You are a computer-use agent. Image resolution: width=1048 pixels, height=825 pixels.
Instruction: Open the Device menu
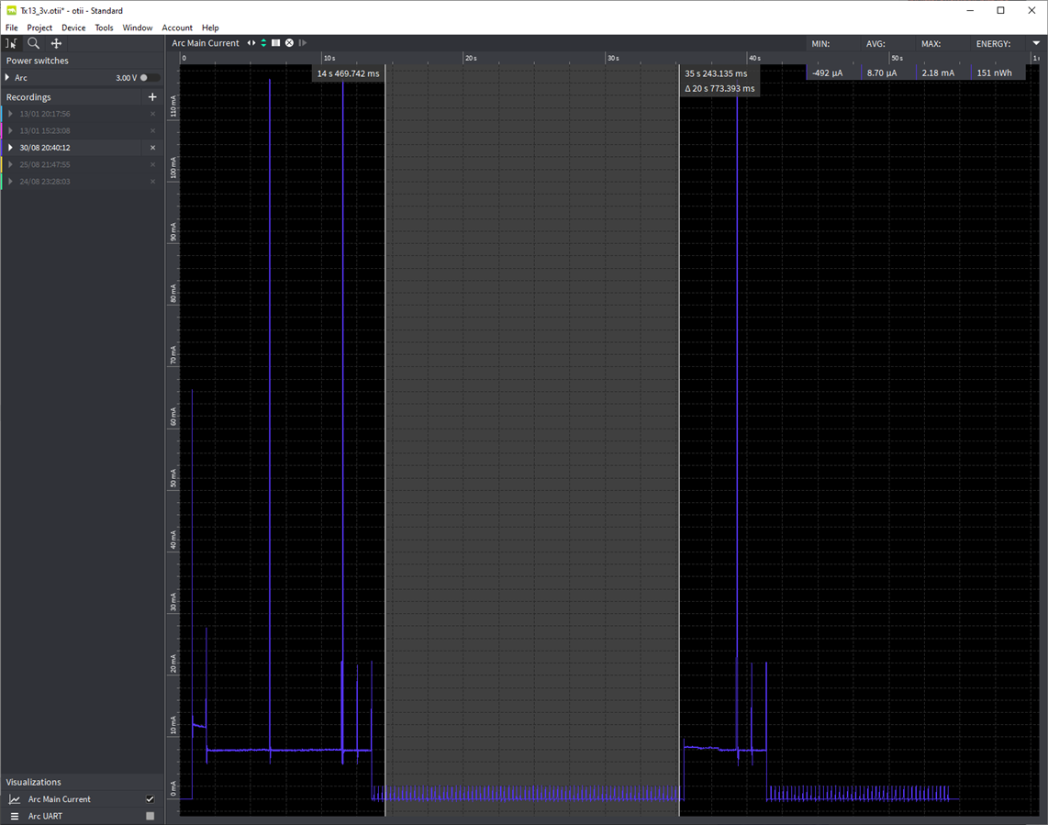73,28
